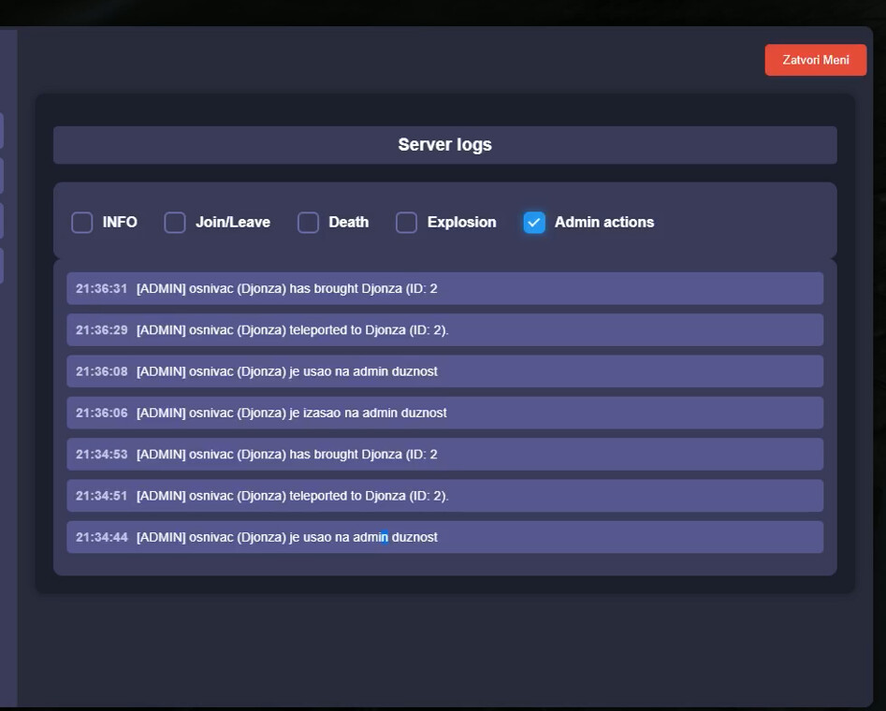Click the 21:36:08 admin duznost log
The image size is (886, 711).
coord(444,371)
